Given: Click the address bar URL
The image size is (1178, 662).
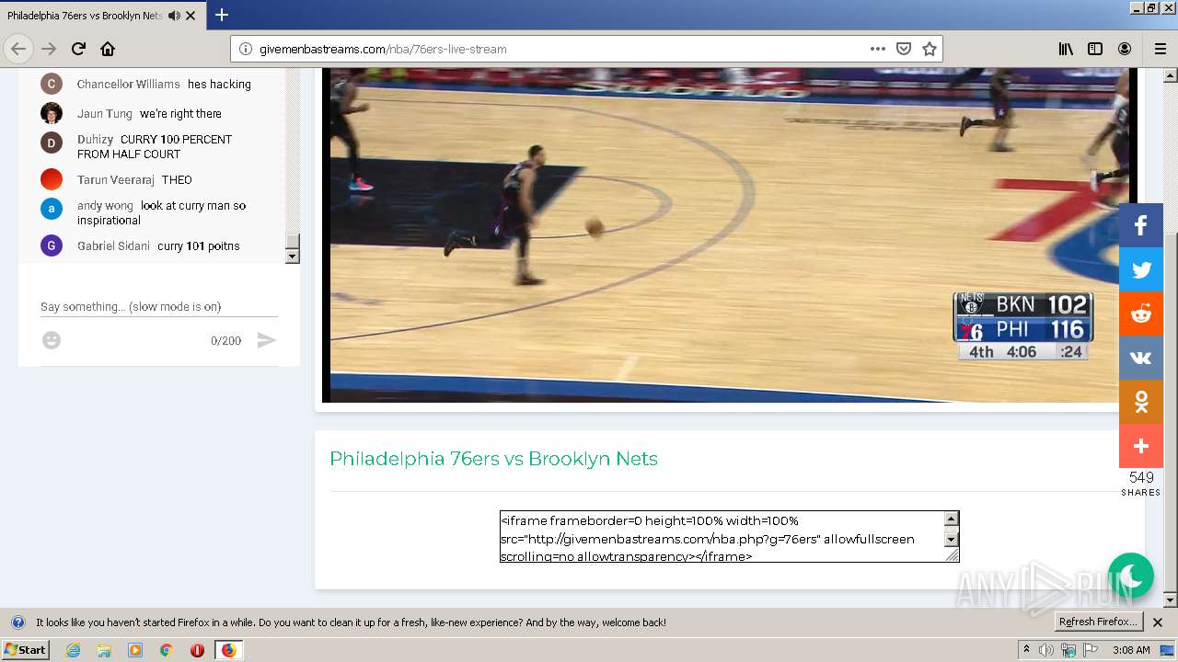Looking at the screenshot, I should (x=382, y=49).
